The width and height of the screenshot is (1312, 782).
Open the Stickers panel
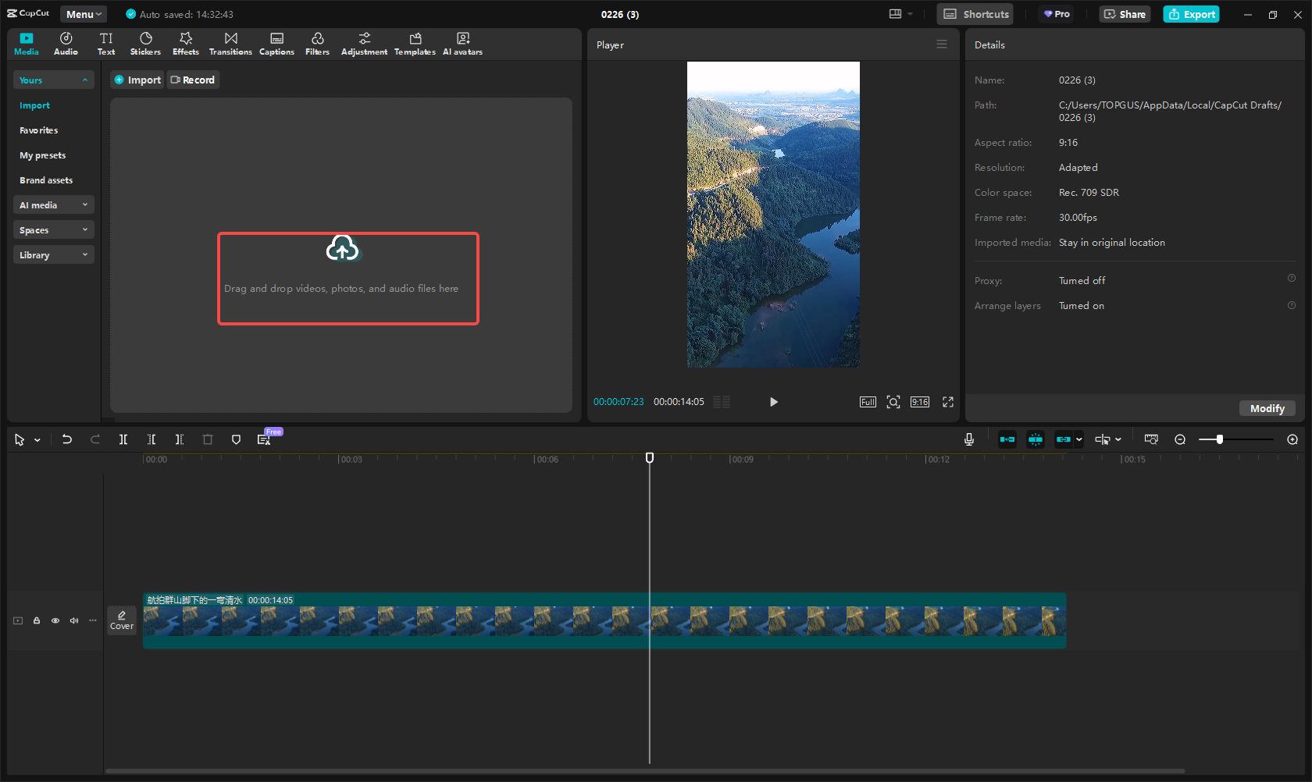[145, 44]
